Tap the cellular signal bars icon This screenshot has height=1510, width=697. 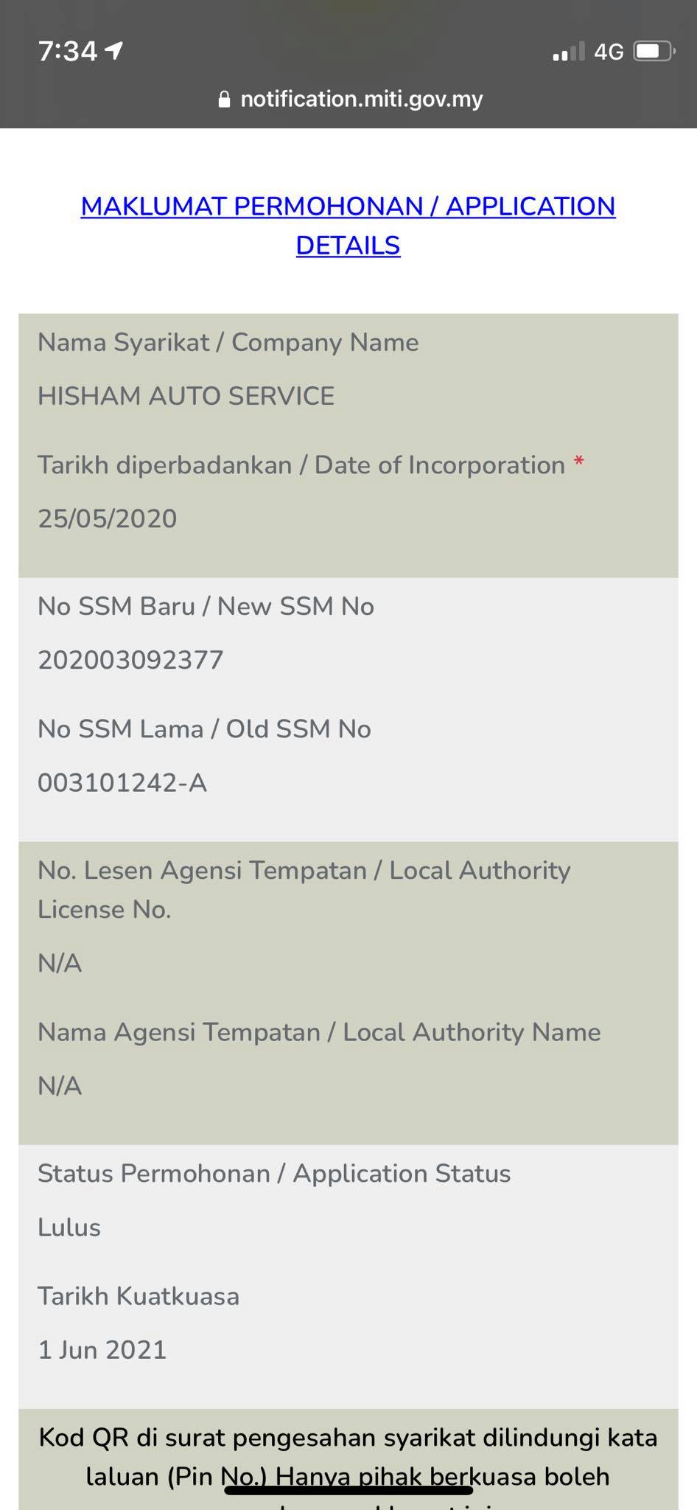point(568,51)
